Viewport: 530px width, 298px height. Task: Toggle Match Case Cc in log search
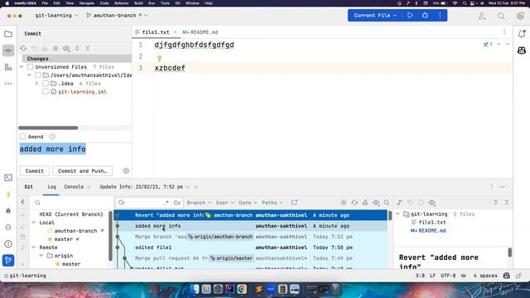[x=177, y=203]
